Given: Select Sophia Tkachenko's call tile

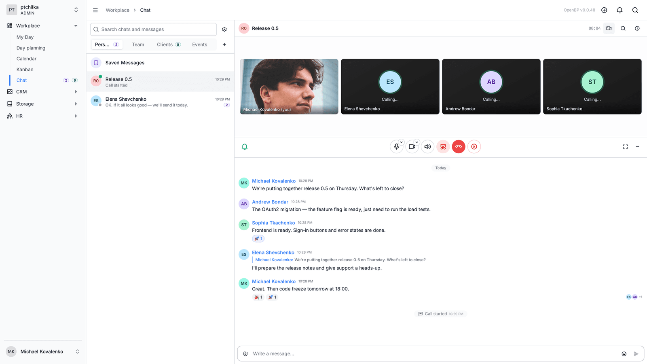Looking at the screenshot, I should (592, 87).
